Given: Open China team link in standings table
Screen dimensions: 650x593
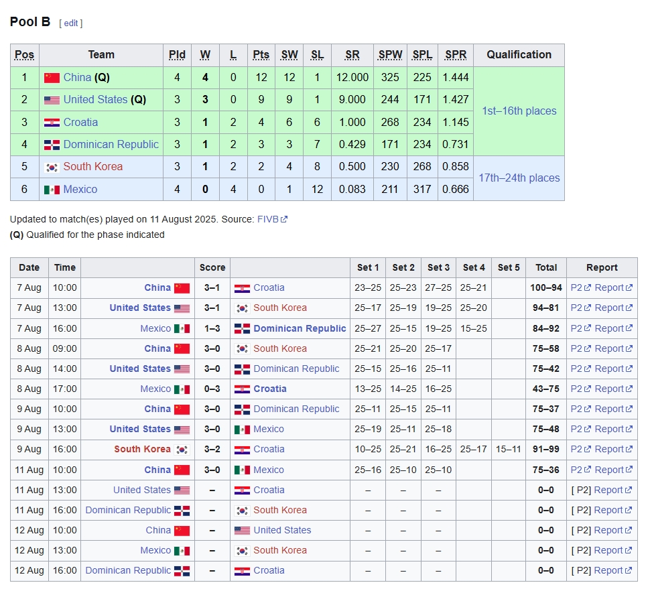Looking at the screenshot, I should pyautogui.click(x=77, y=78).
